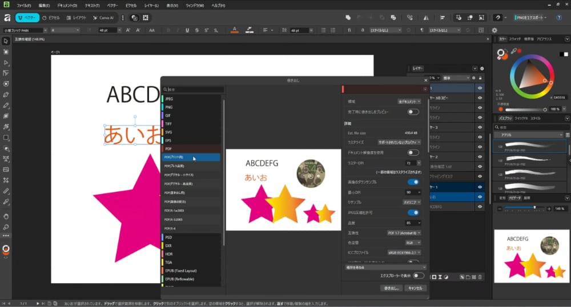
Task: Toggle the JPEG圧縮を許可 switch
Action: click(413, 212)
